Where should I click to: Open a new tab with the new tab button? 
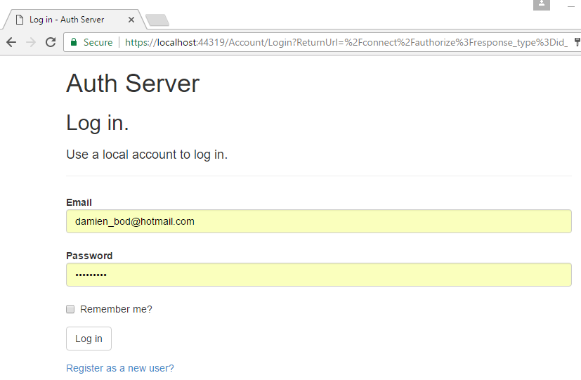157,20
